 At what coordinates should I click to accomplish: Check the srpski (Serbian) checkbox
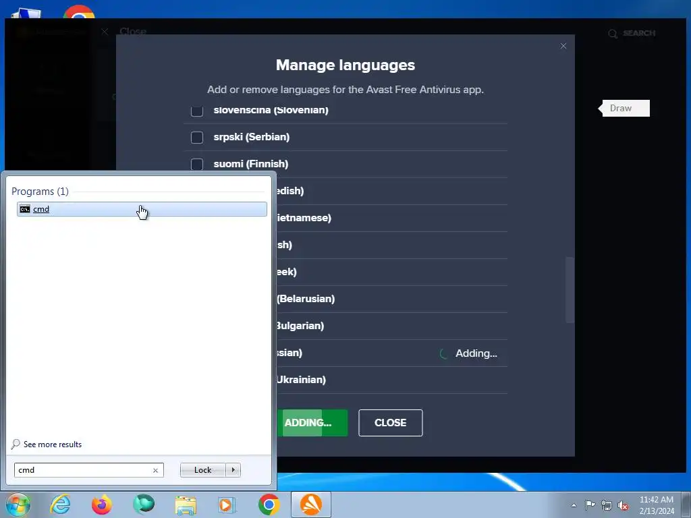pyautogui.click(x=197, y=138)
